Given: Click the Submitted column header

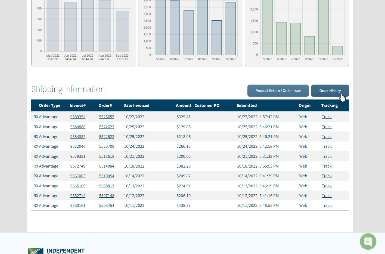Looking at the screenshot, I should (247, 105).
